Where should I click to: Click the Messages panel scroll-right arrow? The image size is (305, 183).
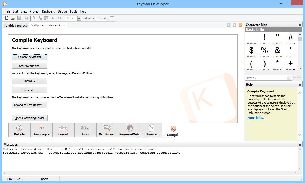point(296,173)
